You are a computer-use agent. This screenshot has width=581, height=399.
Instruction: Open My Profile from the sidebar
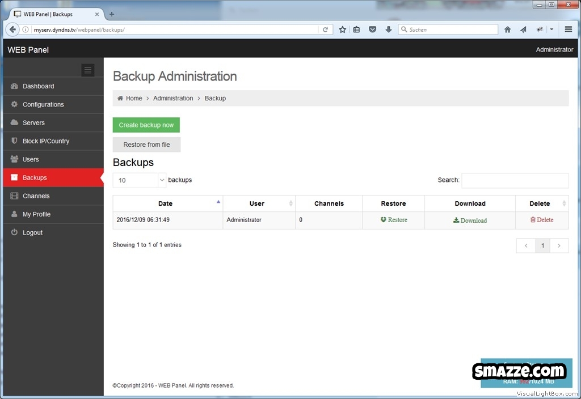(x=53, y=214)
